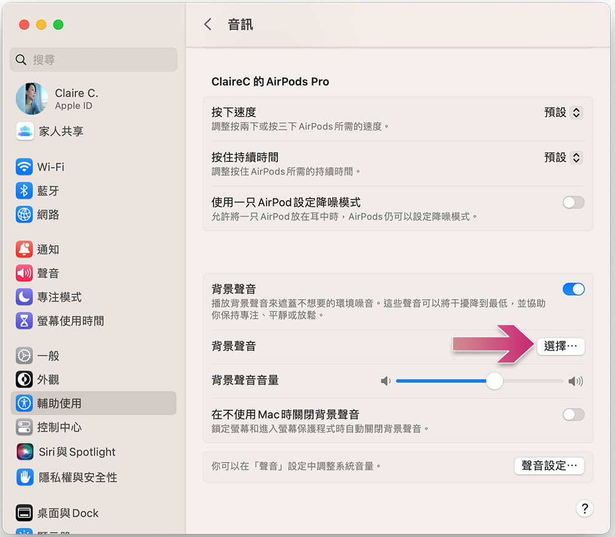This screenshot has width=615, height=537.
Task: Click the 背景聲音音量 slider track
Action: [x=480, y=381]
